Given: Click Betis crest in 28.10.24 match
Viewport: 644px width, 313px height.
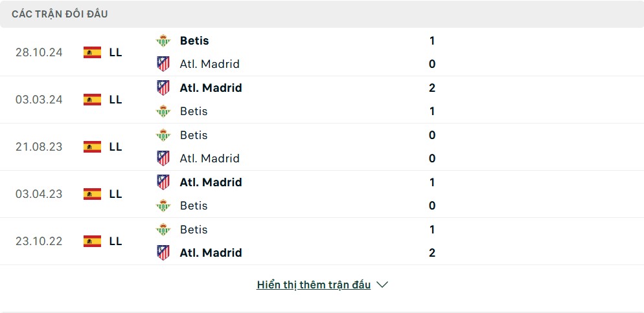Looking at the screenshot, I should point(163,41).
